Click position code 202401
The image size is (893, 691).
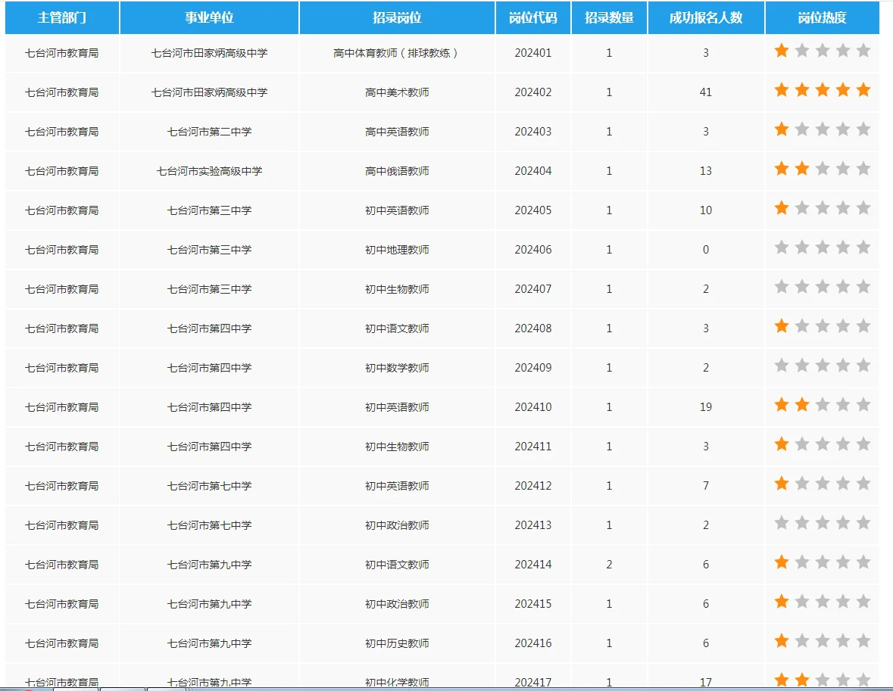pyautogui.click(x=533, y=53)
